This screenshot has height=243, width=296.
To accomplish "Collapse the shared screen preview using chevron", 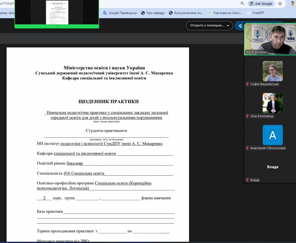I will coord(57,26).
